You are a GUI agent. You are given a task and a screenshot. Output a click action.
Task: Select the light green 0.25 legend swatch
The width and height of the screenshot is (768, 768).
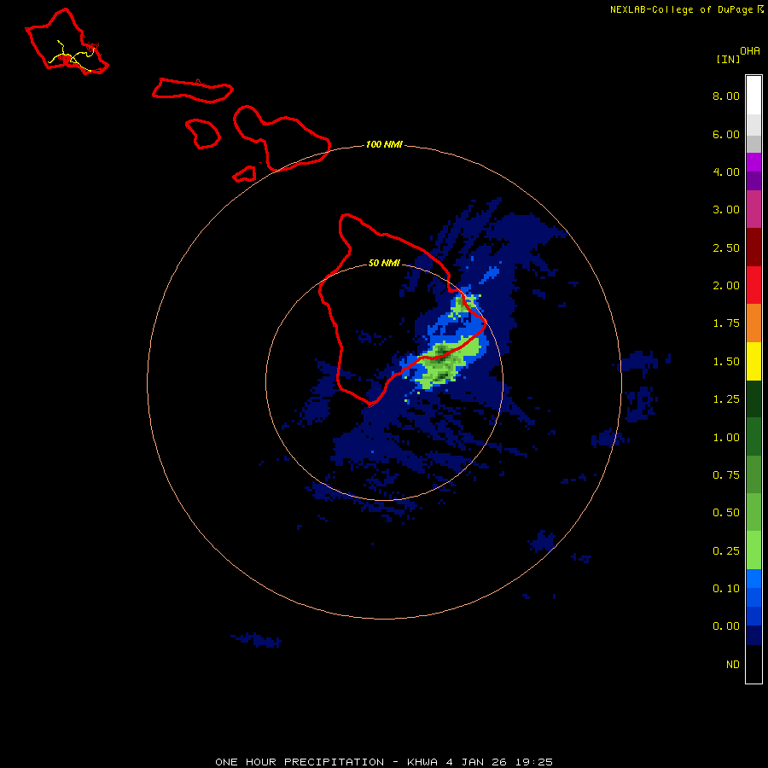753,550
